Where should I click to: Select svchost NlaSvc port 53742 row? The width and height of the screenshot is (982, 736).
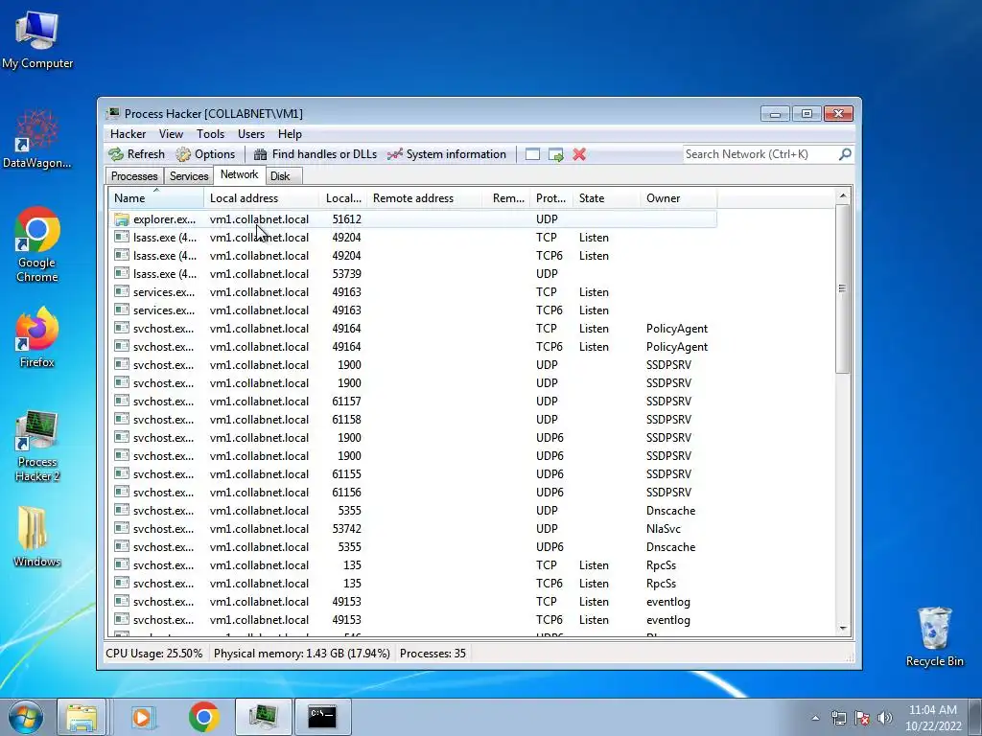coord(413,528)
